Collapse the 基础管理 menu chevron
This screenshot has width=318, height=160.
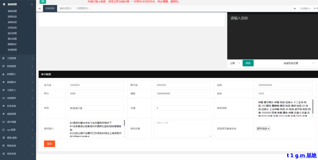(x=32, y=4)
